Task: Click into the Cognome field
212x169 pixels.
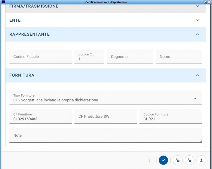Action: point(130,57)
